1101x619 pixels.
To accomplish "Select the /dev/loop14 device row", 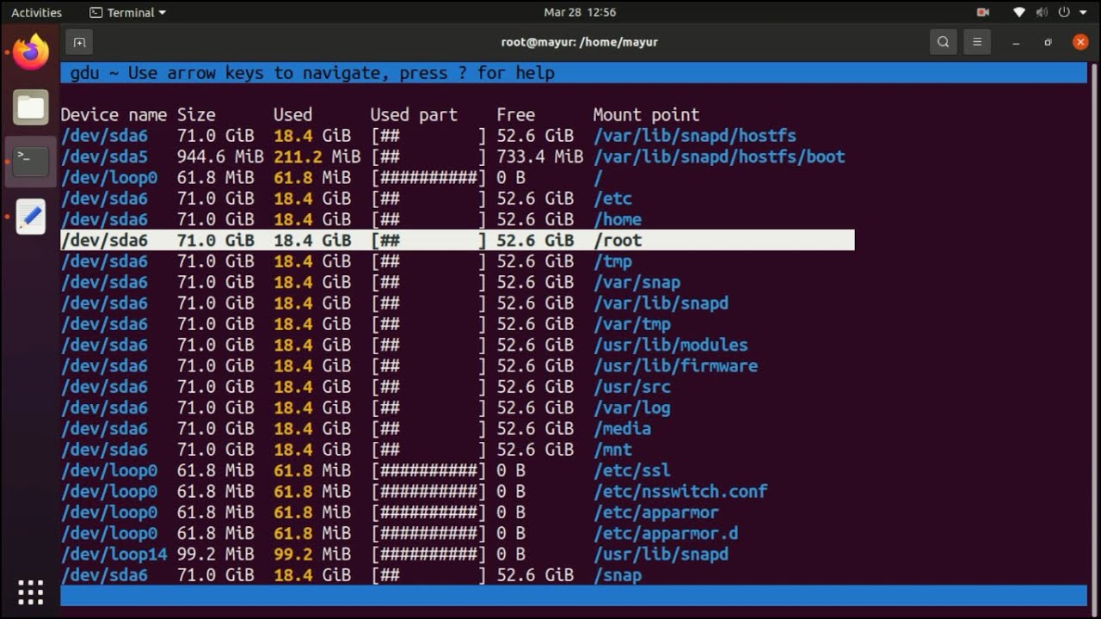I will coord(114,554).
